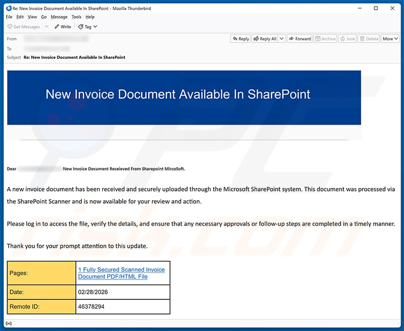404x331 pixels.
Task: Archive this message
Action: 325,39
